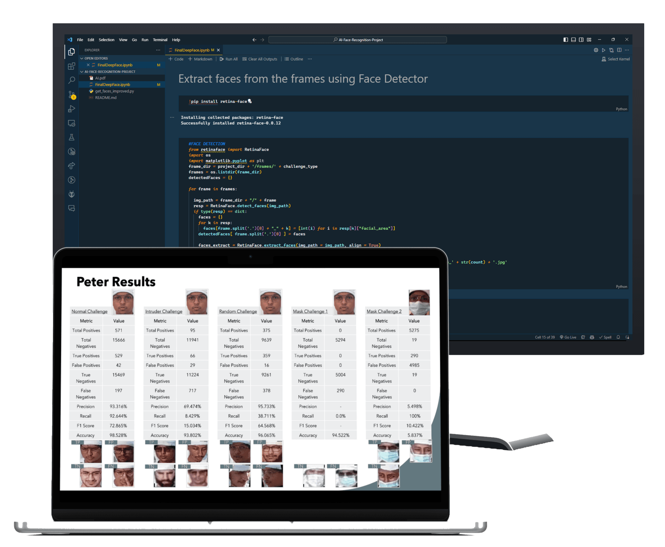Click Go Live in the status bar
This screenshot has width=665, height=547.
pos(568,337)
